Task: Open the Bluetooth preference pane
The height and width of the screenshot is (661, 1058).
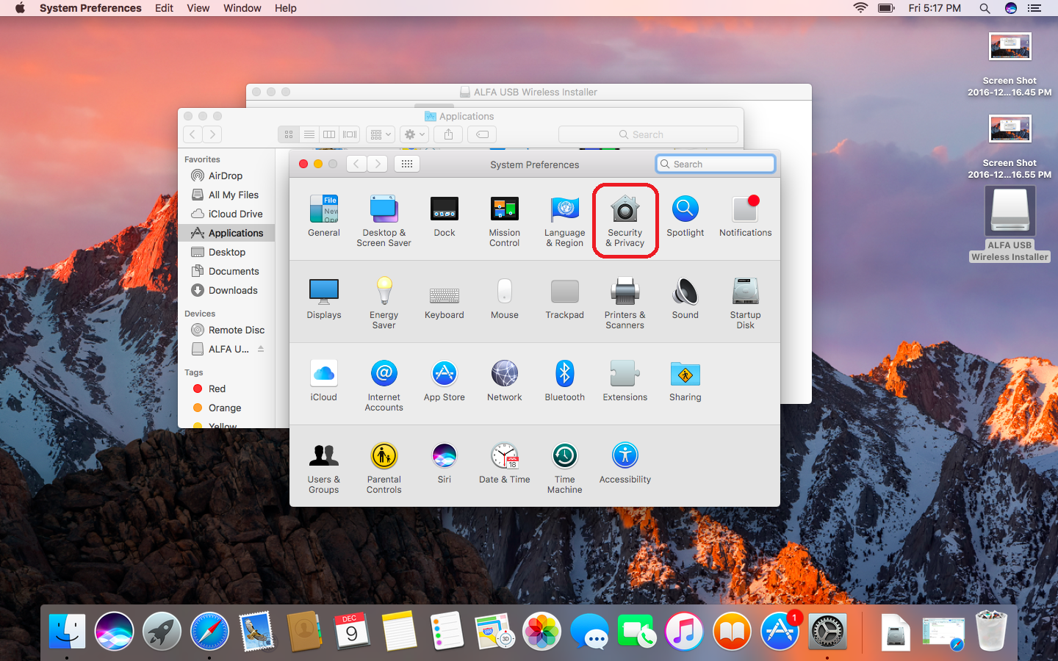Action: coord(564,381)
